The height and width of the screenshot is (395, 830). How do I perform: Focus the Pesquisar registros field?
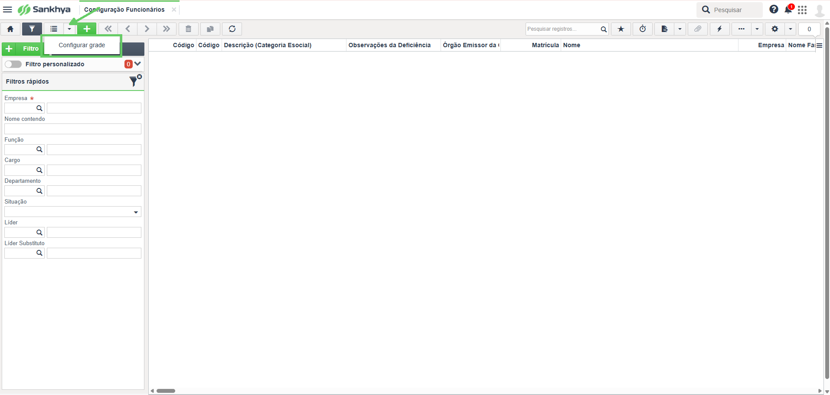pos(562,29)
